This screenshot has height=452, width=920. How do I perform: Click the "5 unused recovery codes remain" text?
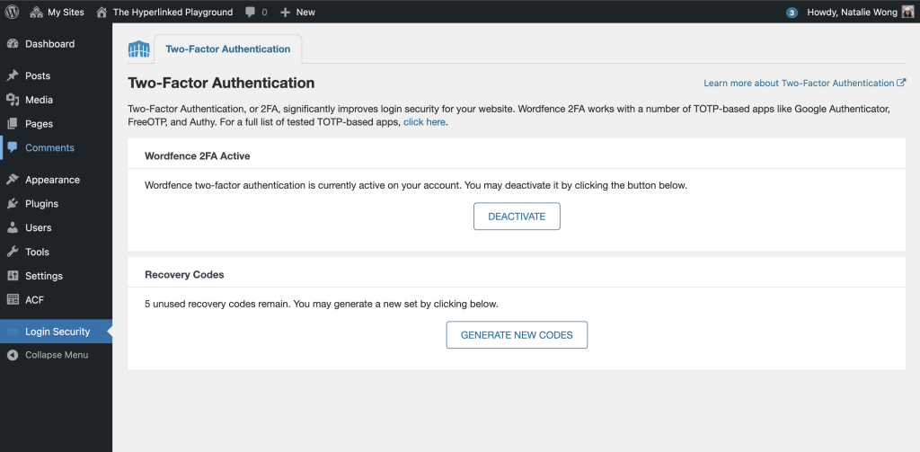coord(217,304)
